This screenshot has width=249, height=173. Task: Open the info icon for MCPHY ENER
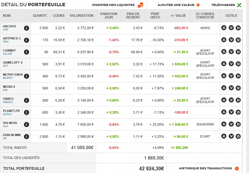(x=26, y=76)
